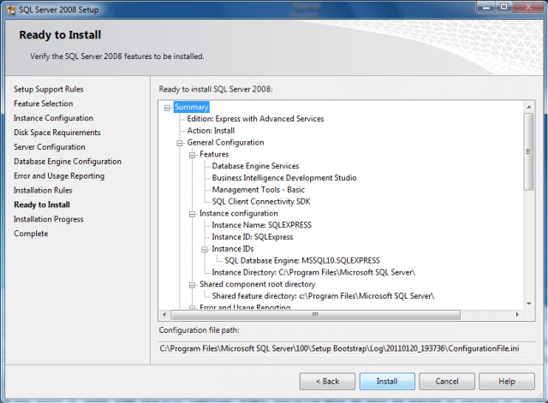Click the summary tree scroll down arrow
548x403 pixels.
[529, 304]
